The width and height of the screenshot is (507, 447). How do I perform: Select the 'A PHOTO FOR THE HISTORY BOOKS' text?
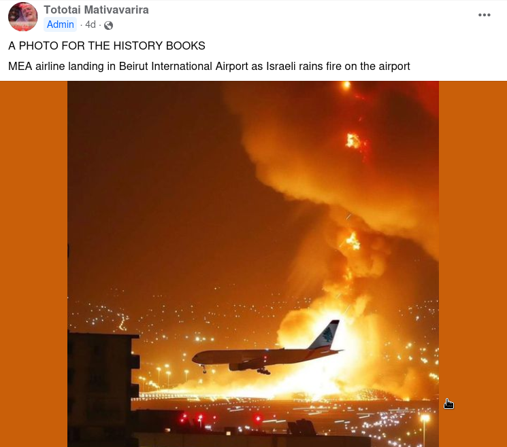click(107, 46)
